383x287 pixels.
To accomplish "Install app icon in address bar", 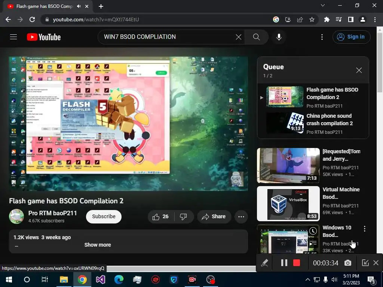I will click(288, 19).
